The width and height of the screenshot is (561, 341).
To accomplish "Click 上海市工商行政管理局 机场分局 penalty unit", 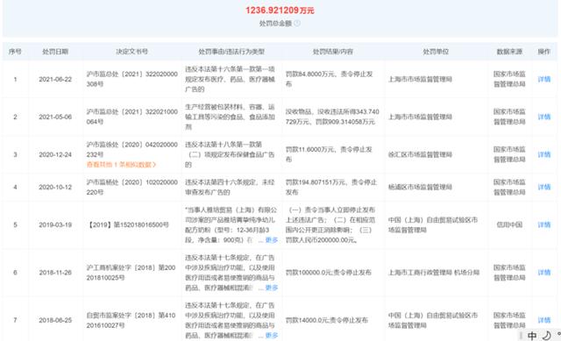I will [x=434, y=273].
